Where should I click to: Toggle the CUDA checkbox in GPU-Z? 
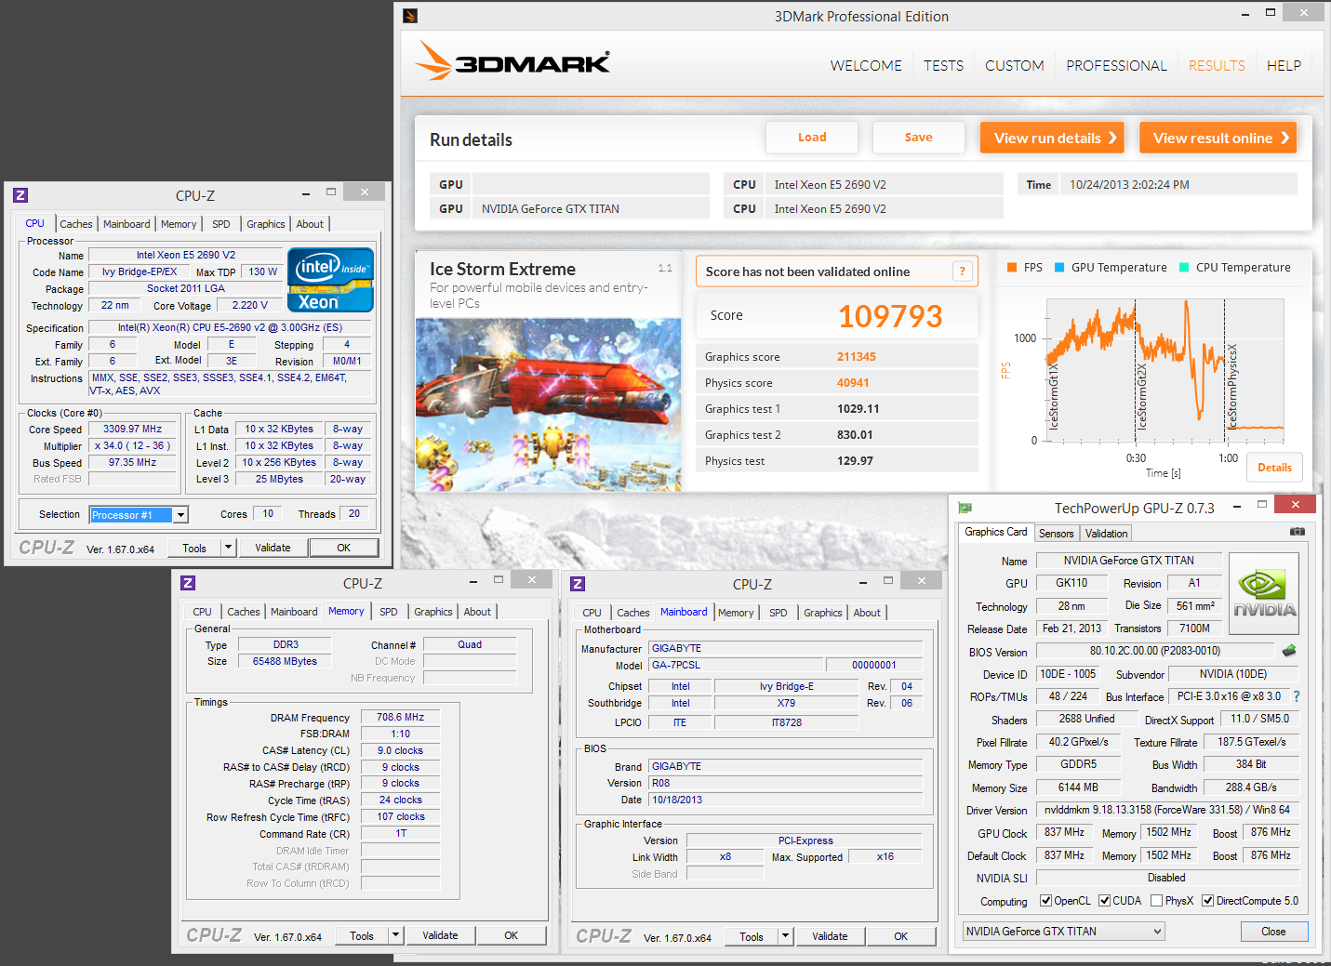point(1104,901)
